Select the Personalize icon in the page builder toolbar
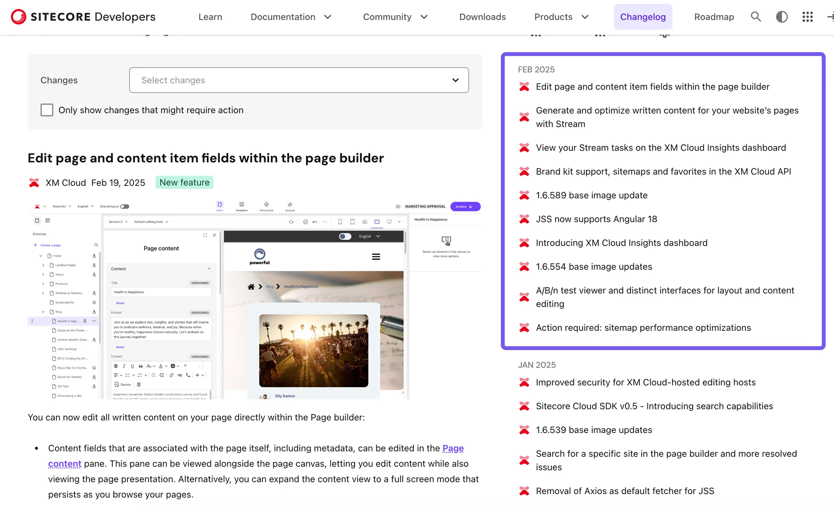This screenshot has height=506, width=834. 266,206
